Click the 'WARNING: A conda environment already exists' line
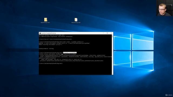 click(64, 43)
